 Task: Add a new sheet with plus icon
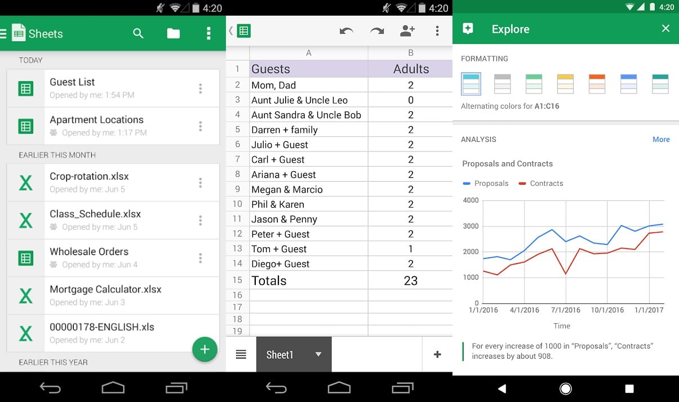(437, 354)
